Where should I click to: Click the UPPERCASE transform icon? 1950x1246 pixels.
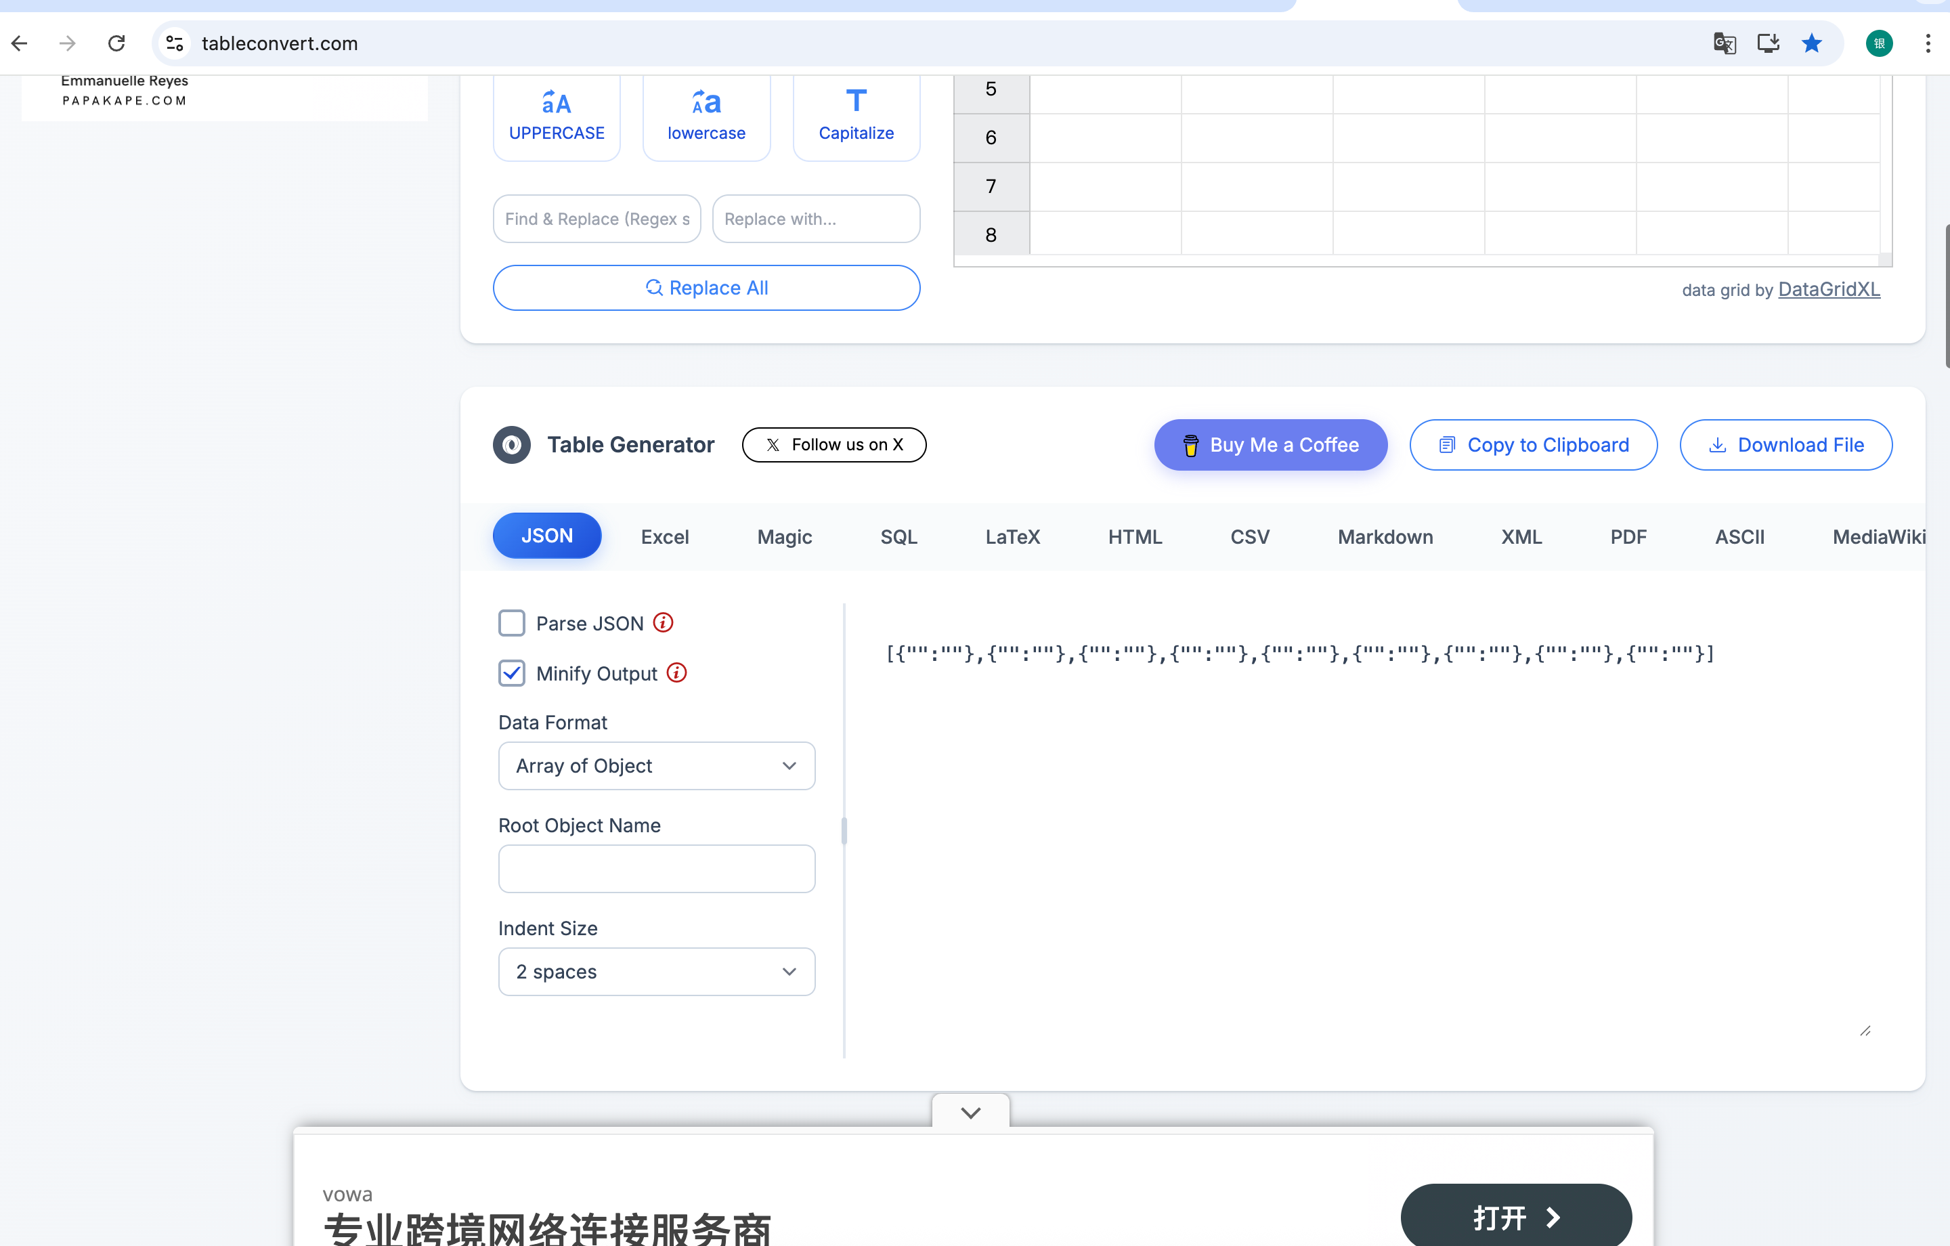click(557, 104)
